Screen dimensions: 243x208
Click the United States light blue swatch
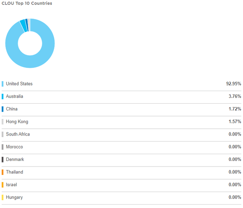coord(3,84)
